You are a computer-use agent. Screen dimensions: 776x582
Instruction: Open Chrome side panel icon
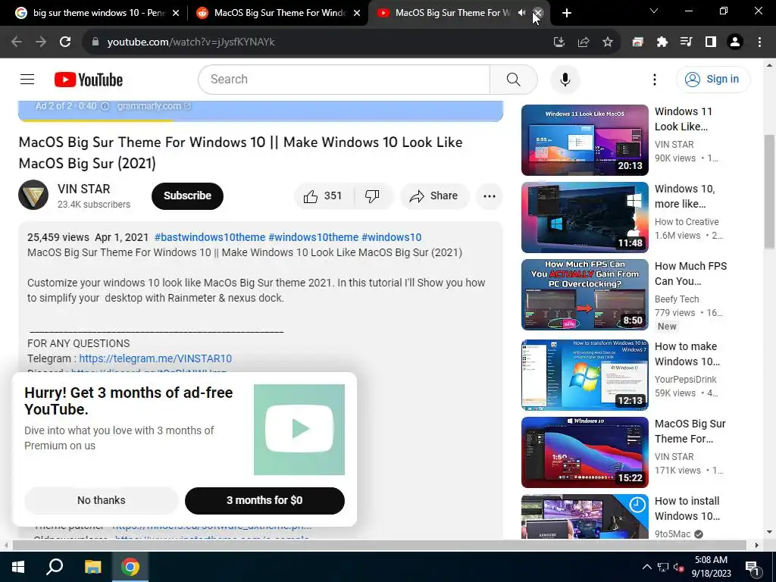click(x=710, y=42)
